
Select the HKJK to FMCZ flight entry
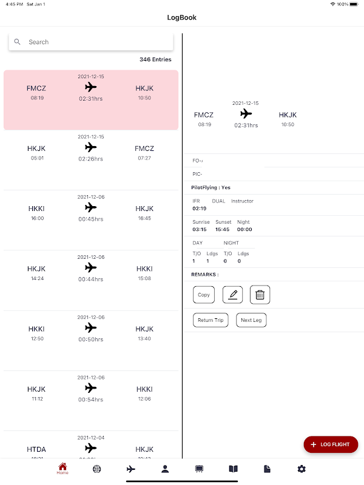click(x=91, y=159)
